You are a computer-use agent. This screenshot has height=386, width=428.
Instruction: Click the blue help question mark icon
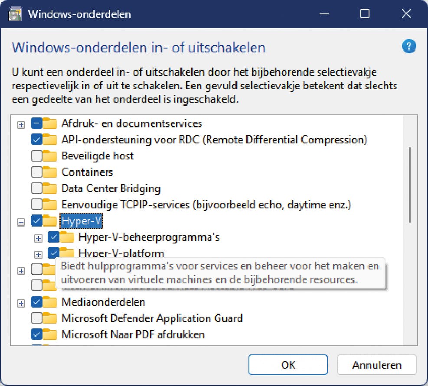click(x=409, y=46)
